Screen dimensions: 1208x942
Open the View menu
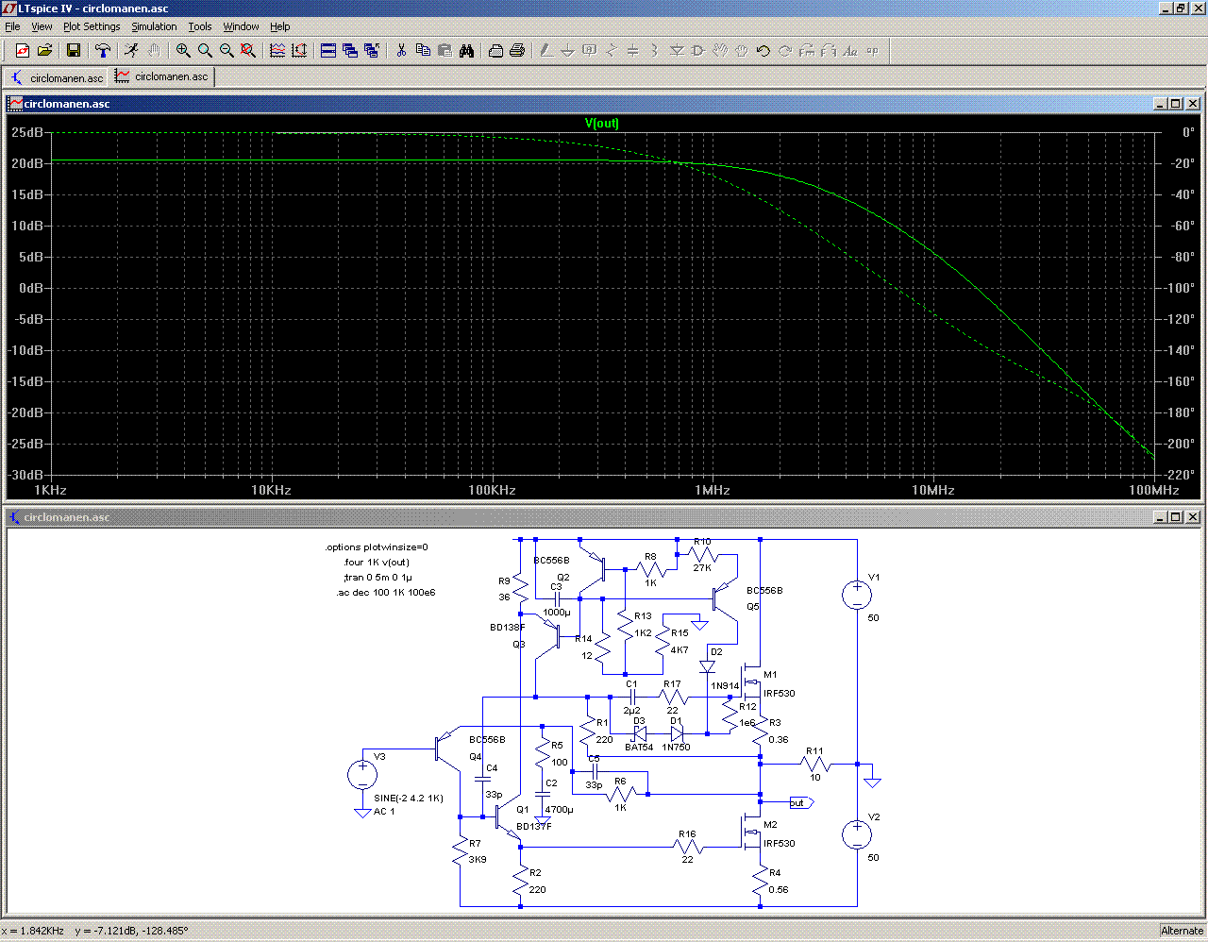(42, 26)
